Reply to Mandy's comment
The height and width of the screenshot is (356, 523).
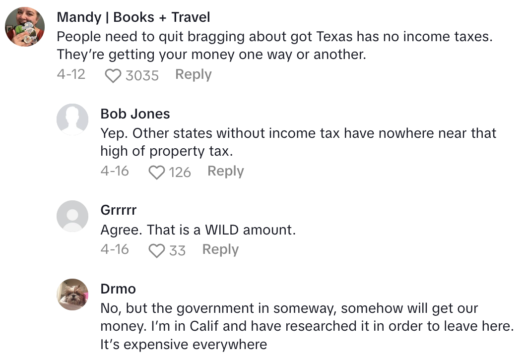coord(193,74)
